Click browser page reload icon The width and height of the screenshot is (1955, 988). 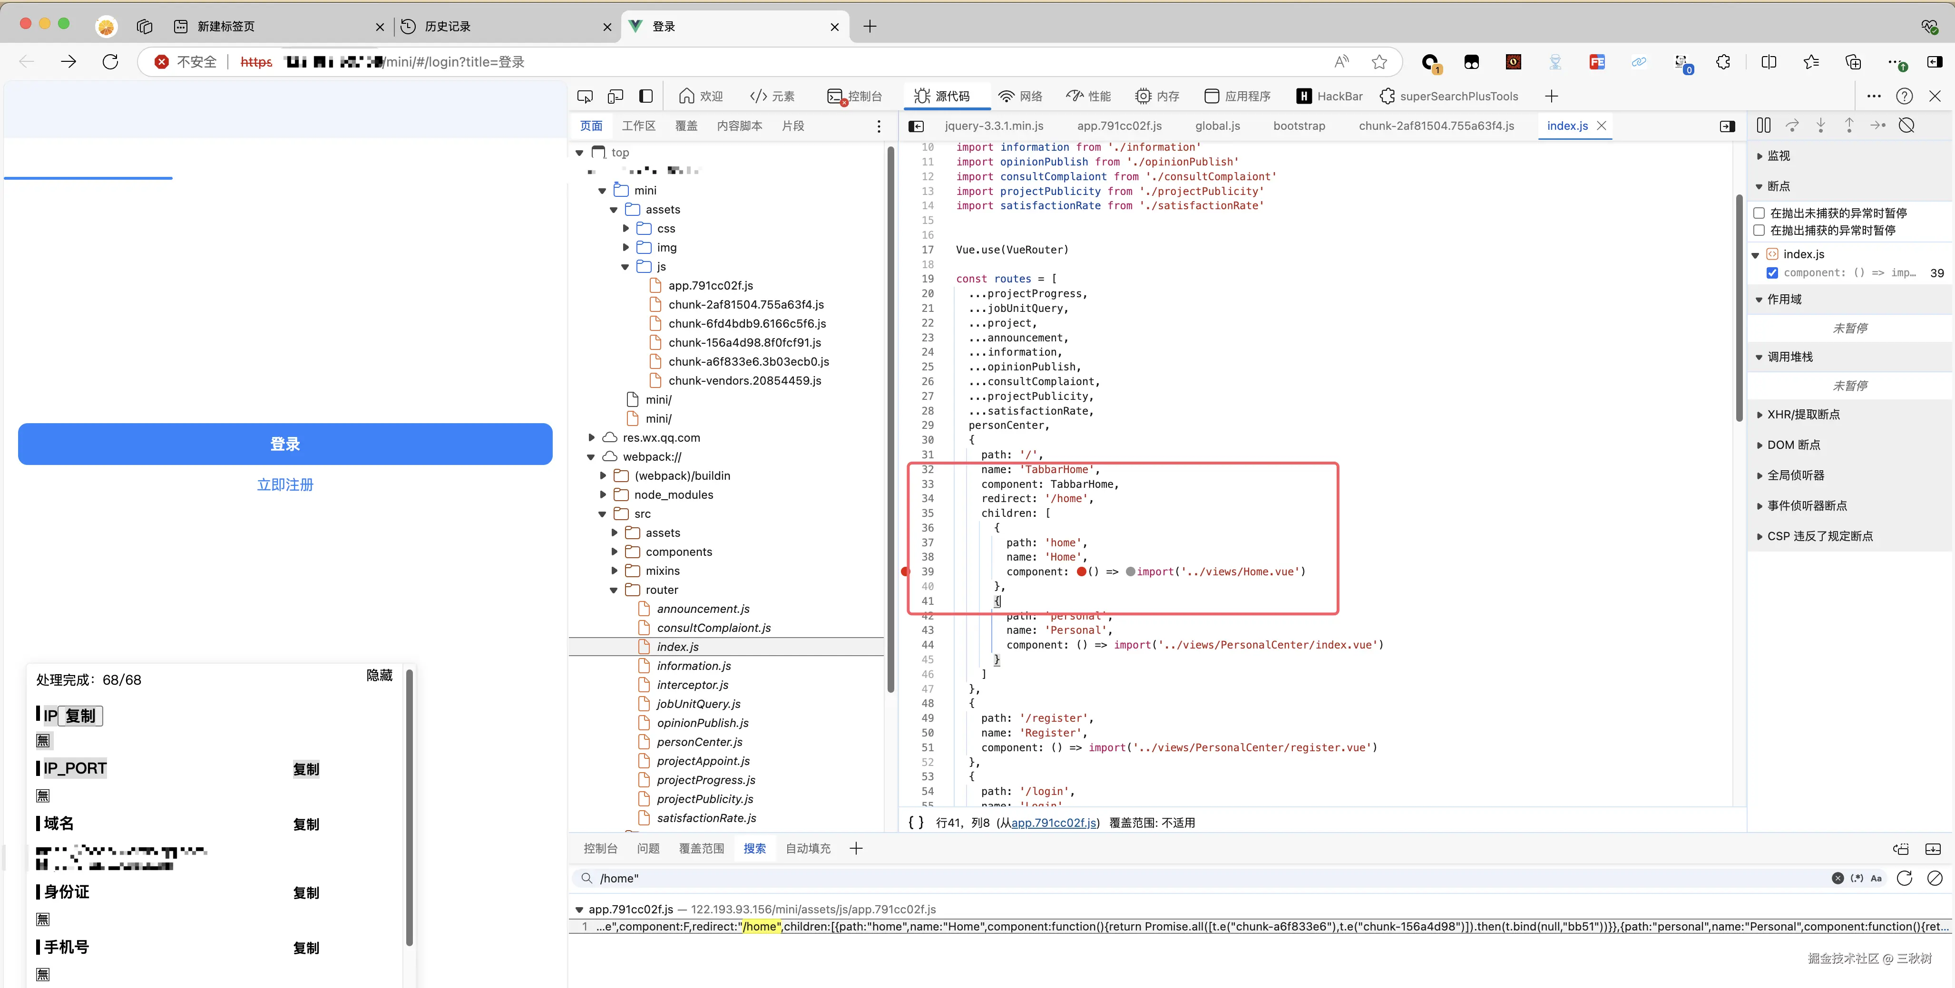click(111, 62)
